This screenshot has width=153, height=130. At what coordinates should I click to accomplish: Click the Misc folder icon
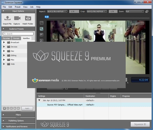(9, 60)
